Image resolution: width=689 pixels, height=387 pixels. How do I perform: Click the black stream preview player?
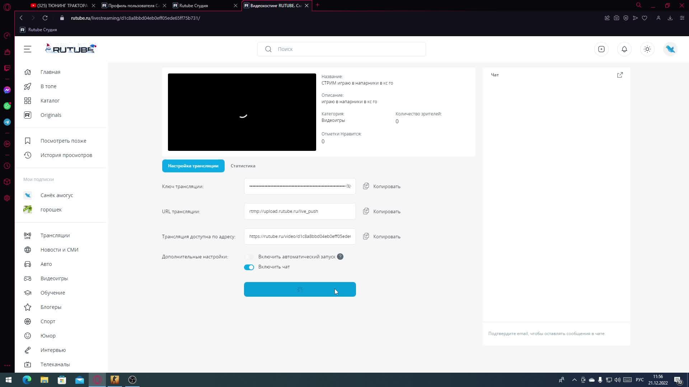click(x=242, y=112)
